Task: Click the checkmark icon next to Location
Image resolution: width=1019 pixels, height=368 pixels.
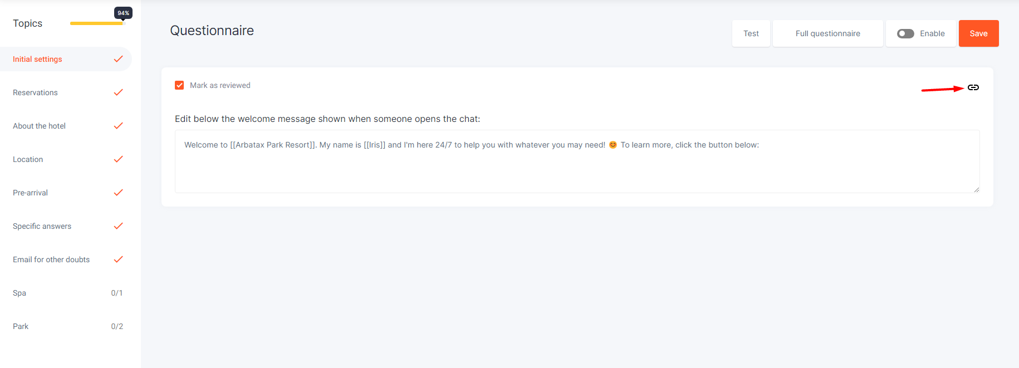Action: click(x=118, y=159)
